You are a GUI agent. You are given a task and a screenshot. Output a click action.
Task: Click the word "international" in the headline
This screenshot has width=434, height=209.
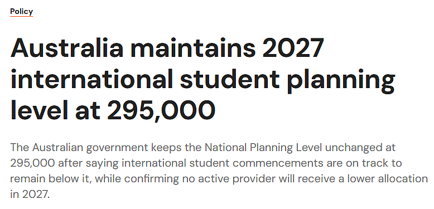point(91,79)
